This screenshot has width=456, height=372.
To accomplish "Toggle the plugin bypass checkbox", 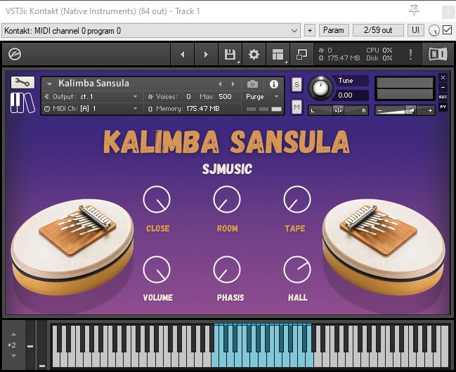I will pos(447,30).
